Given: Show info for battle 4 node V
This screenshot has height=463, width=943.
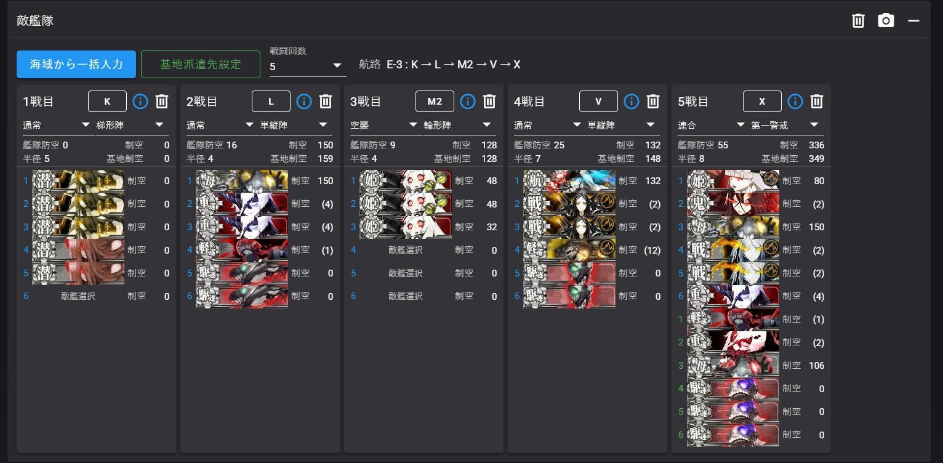Looking at the screenshot, I should click(632, 102).
